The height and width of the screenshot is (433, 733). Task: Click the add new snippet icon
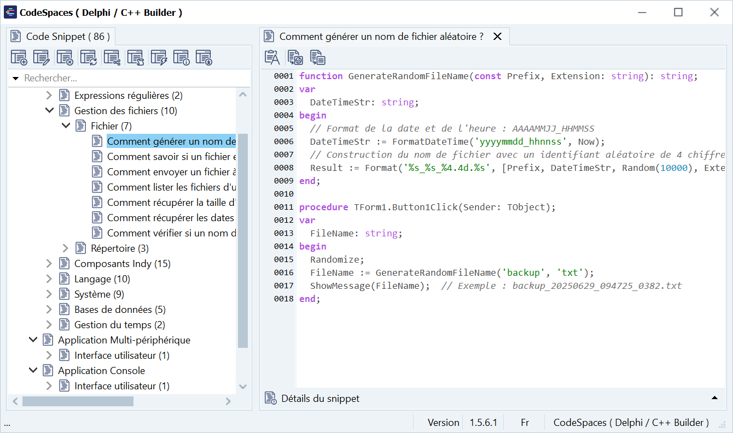tap(19, 57)
